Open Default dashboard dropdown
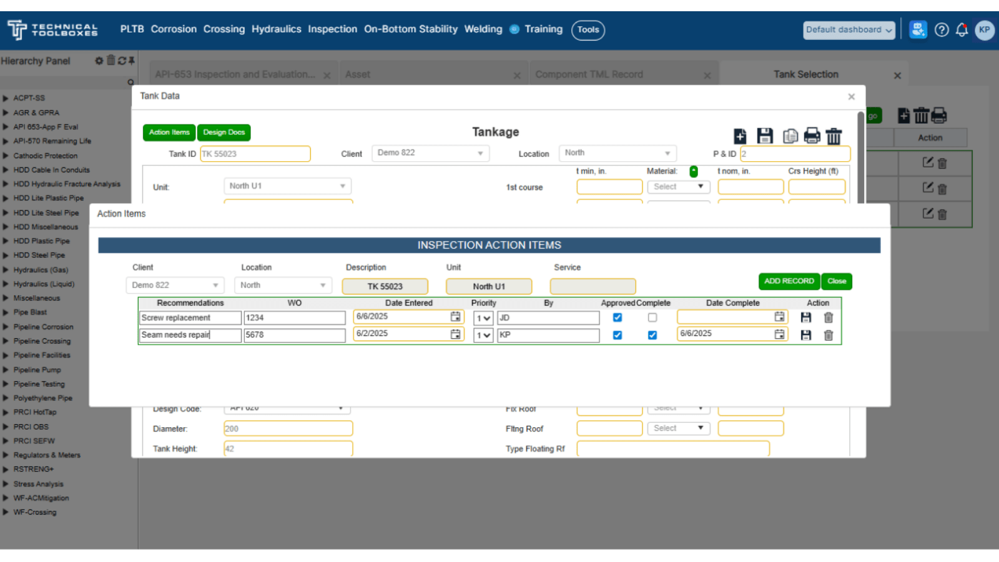Screen dimensions: 999x562 pos(849,30)
